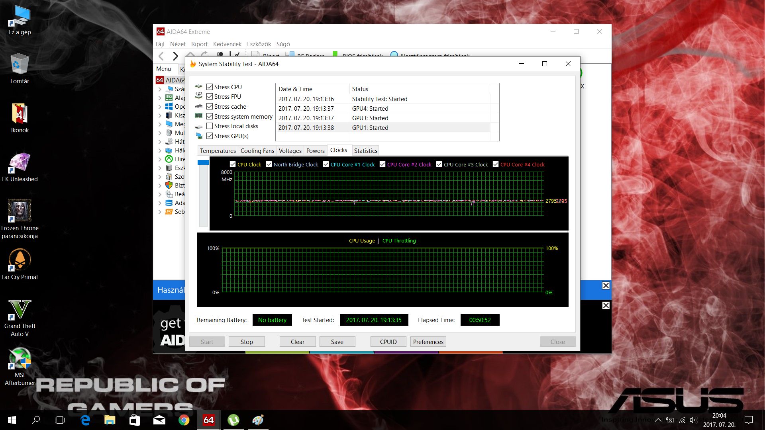This screenshot has width=765, height=430.
Task: Open Google Chrome from the taskbar
Action: click(184, 420)
